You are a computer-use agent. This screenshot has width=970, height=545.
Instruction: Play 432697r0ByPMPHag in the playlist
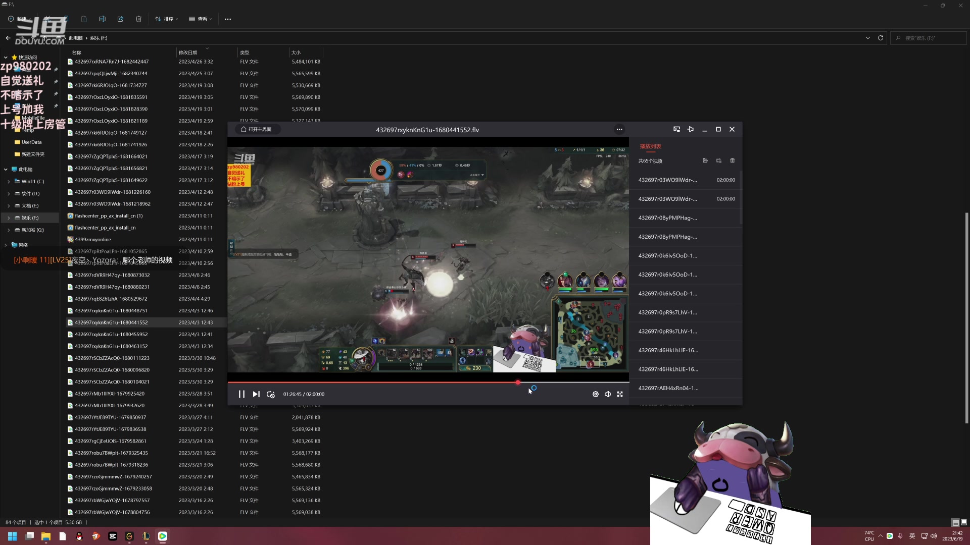[667, 218]
